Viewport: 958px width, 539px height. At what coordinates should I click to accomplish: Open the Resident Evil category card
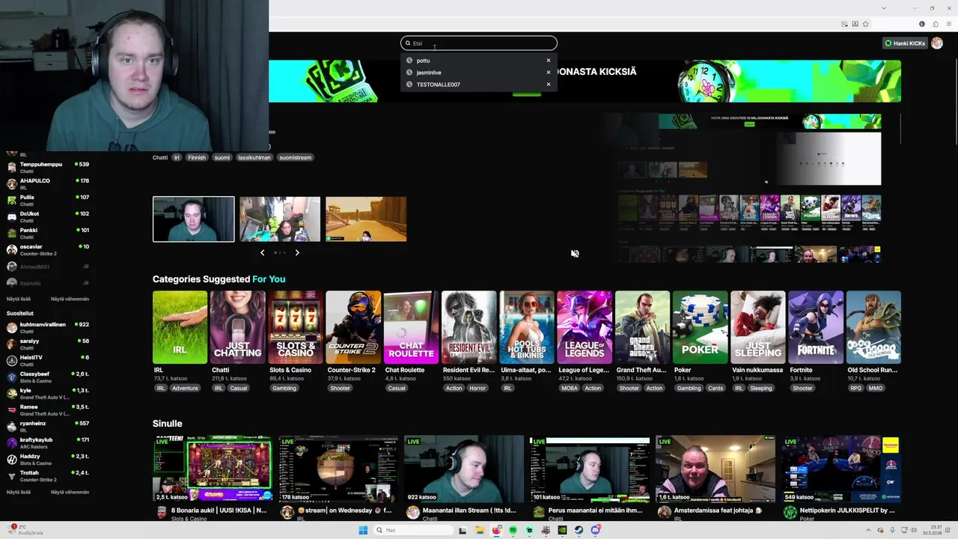coord(469,328)
